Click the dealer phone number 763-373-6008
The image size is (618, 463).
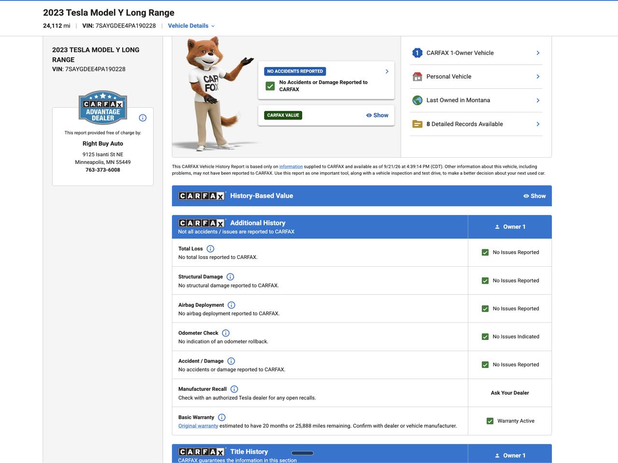coord(103,170)
